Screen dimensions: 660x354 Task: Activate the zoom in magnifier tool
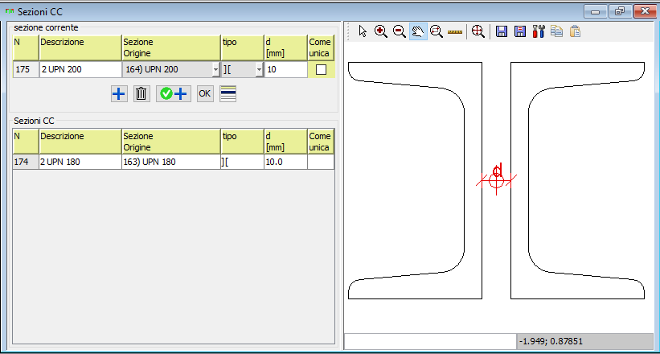click(380, 31)
